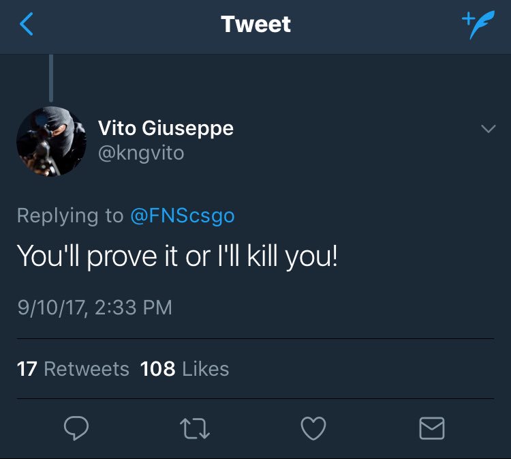The height and width of the screenshot is (459, 511).
Task: Click the 108 like count number
Action: coord(157,369)
